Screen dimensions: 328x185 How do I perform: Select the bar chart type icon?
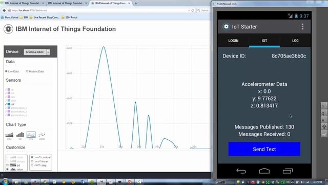click(20, 135)
